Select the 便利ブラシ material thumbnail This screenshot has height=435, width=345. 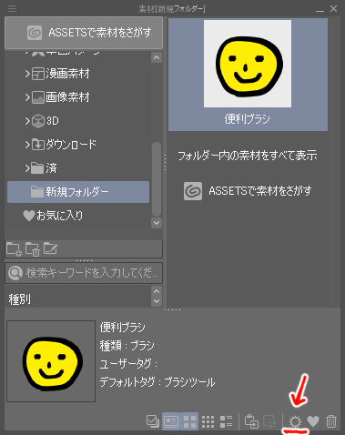tap(248, 75)
